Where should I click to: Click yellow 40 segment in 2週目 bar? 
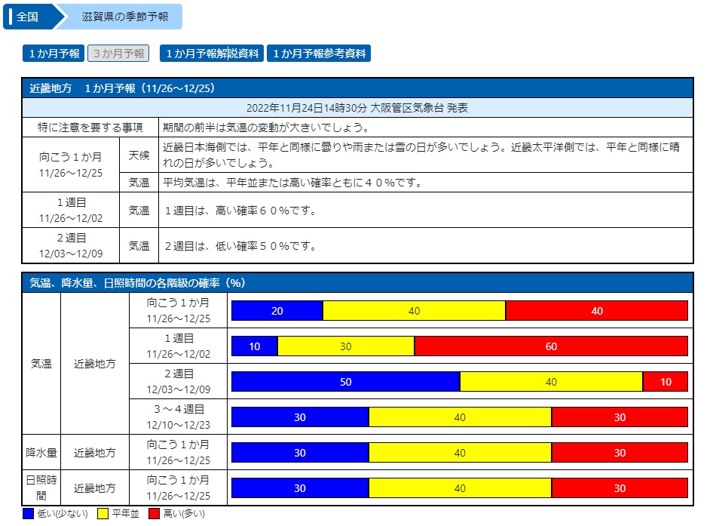pos(551,382)
